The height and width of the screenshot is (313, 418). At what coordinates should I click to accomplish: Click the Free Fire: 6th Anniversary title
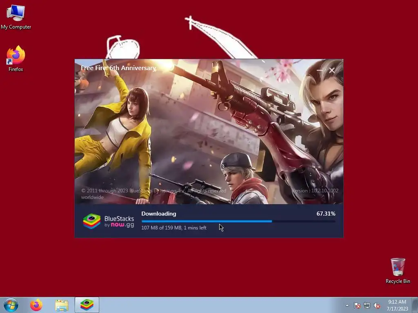(118, 68)
